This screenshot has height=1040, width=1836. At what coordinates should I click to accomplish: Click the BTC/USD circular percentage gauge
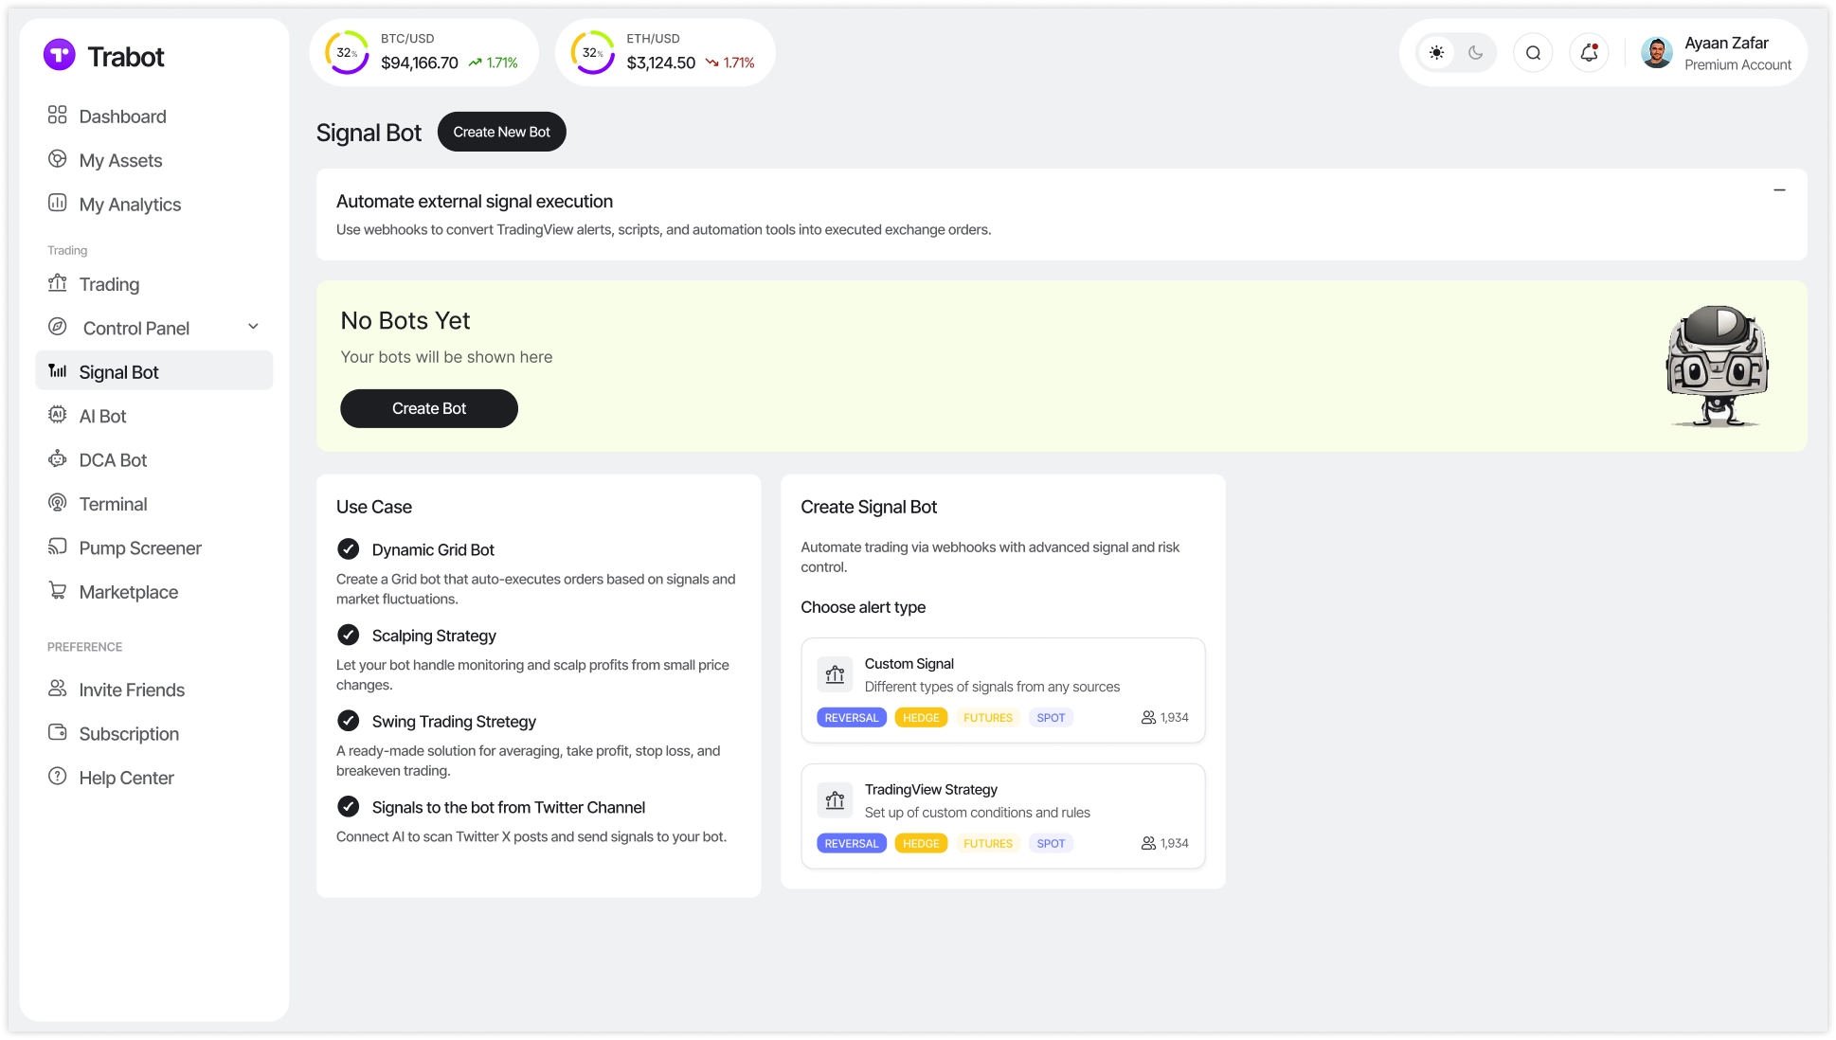pos(347,52)
